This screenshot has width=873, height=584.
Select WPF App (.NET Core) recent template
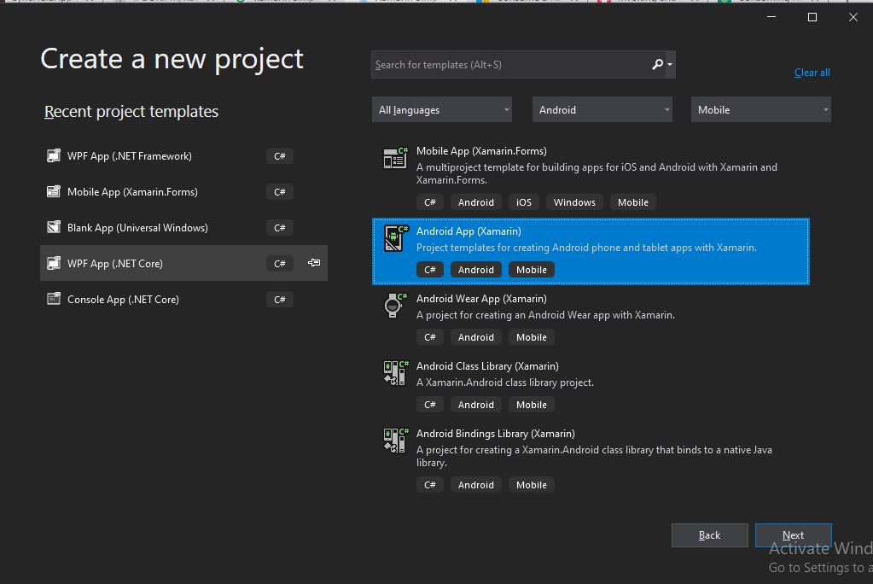[183, 263]
